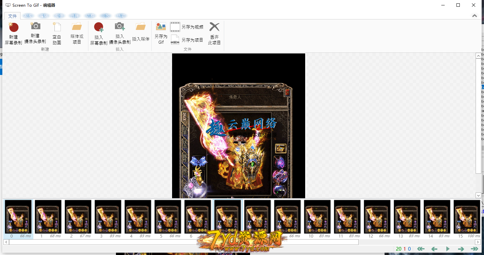The height and width of the screenshot is (255, 484).
Task: Open the 选项 ribbon tab
Action: click(x=121, y=16)
